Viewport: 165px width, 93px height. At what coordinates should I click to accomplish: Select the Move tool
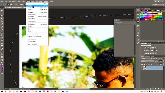(x=2, y=11)
